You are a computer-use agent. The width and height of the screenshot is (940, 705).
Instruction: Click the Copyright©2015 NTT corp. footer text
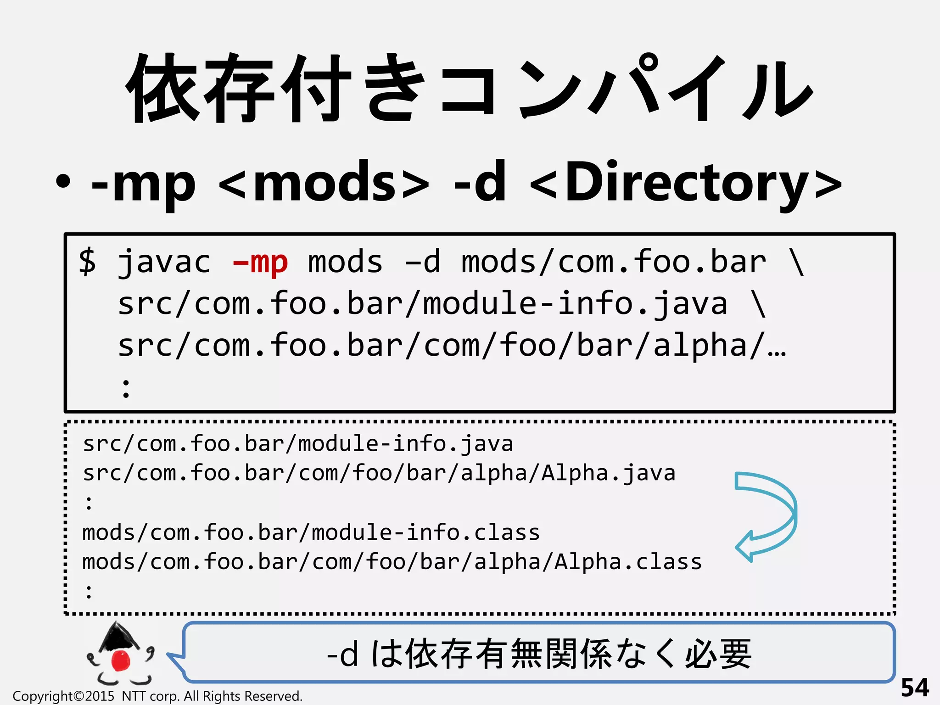tap(157, 696)
